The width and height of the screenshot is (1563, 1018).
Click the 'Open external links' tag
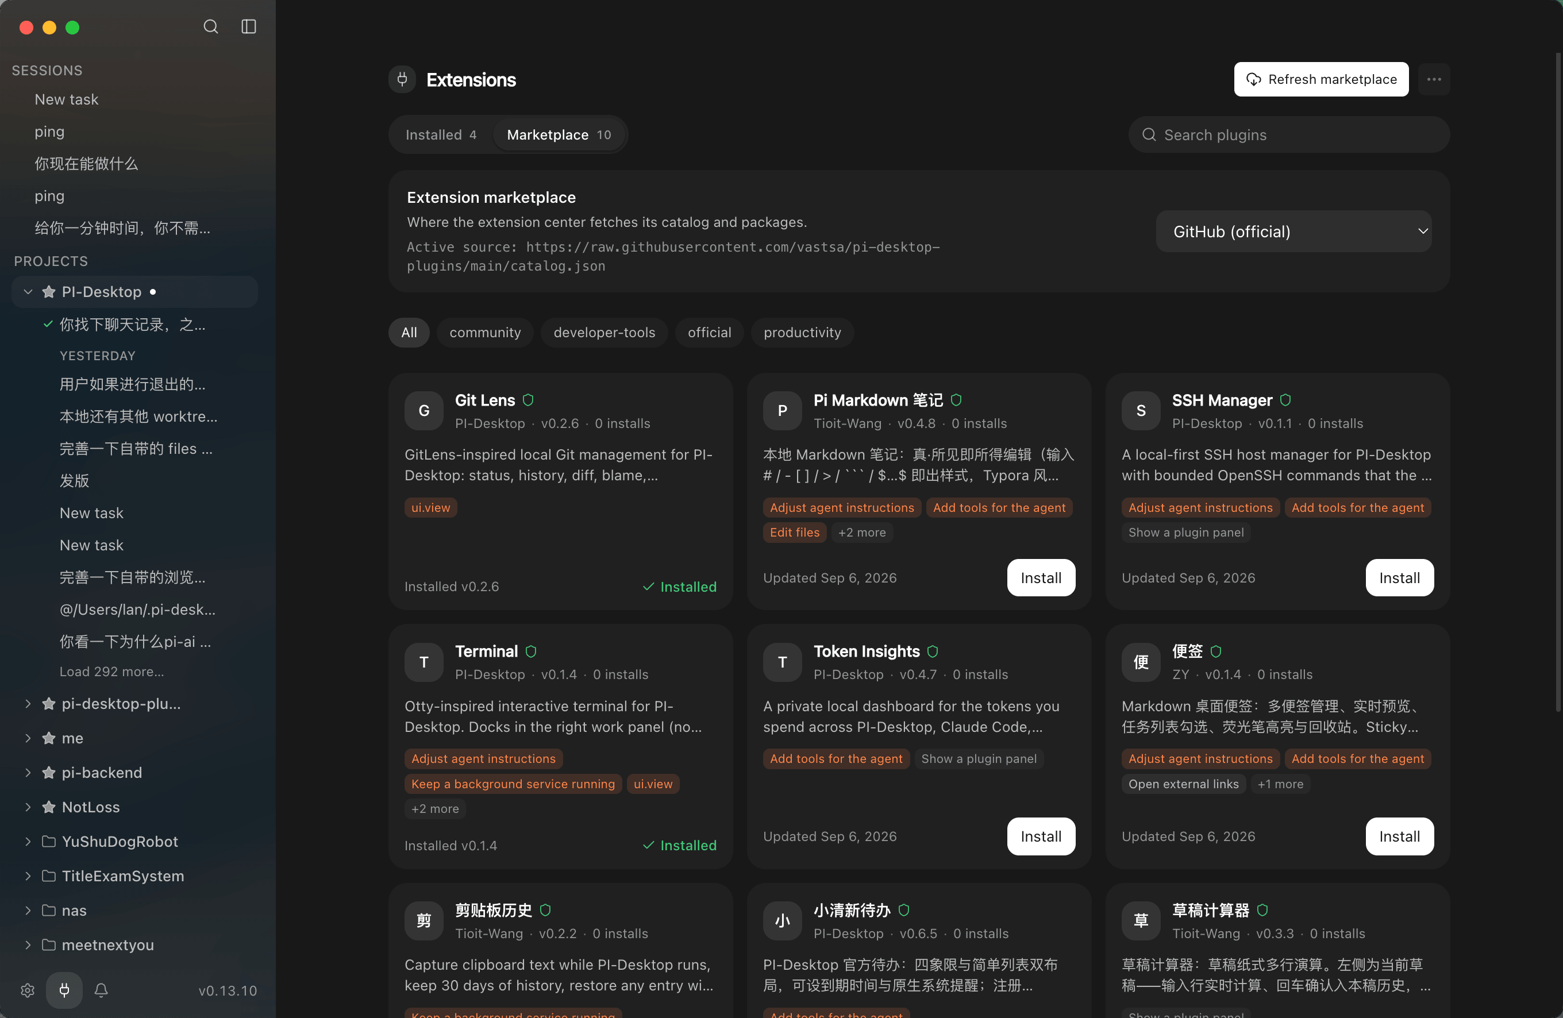tap(1183, 784)
